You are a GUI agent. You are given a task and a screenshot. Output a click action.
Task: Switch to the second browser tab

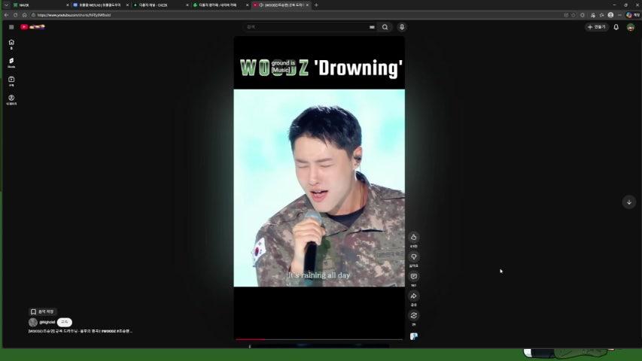[100, 5]
